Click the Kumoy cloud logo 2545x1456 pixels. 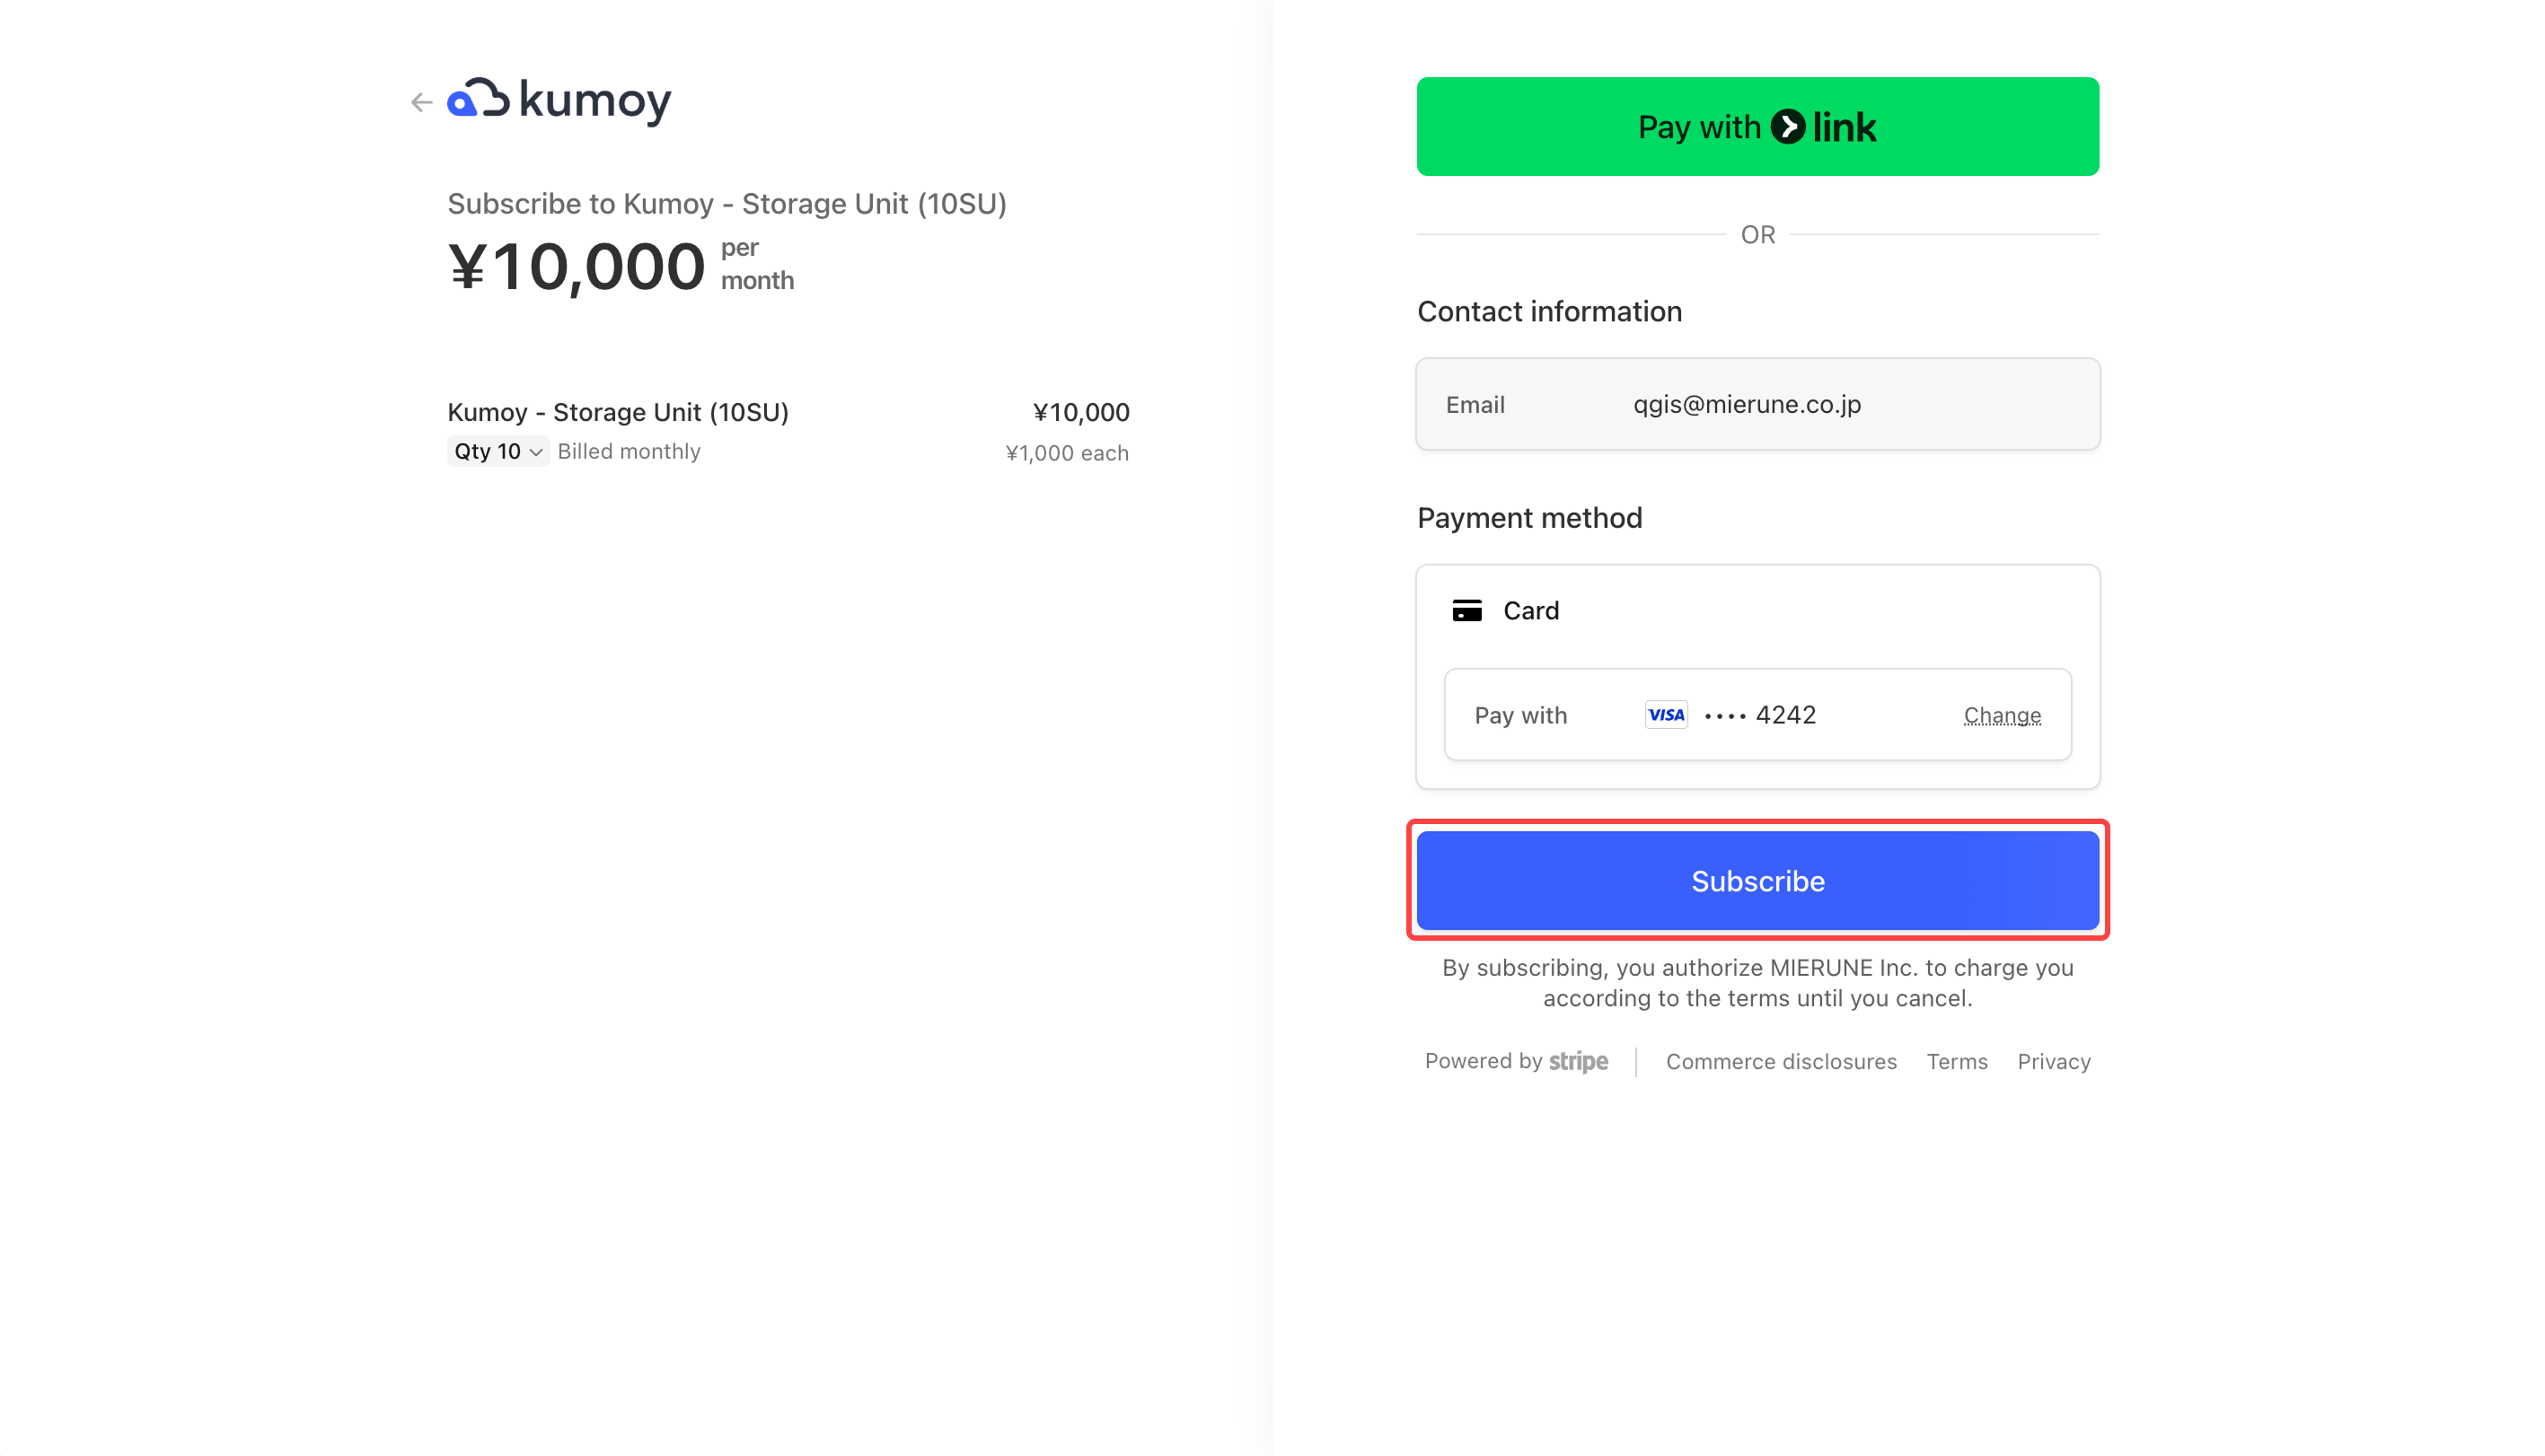click(477, 99)
